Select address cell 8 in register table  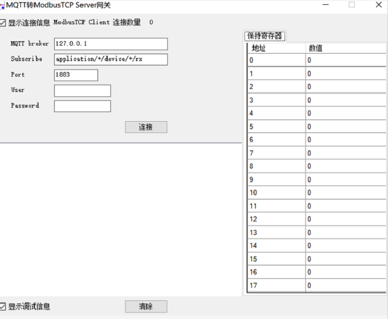pos(277,166)
